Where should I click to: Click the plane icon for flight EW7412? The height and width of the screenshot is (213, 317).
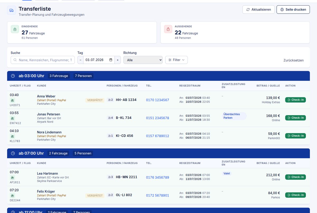pos(12,118)
